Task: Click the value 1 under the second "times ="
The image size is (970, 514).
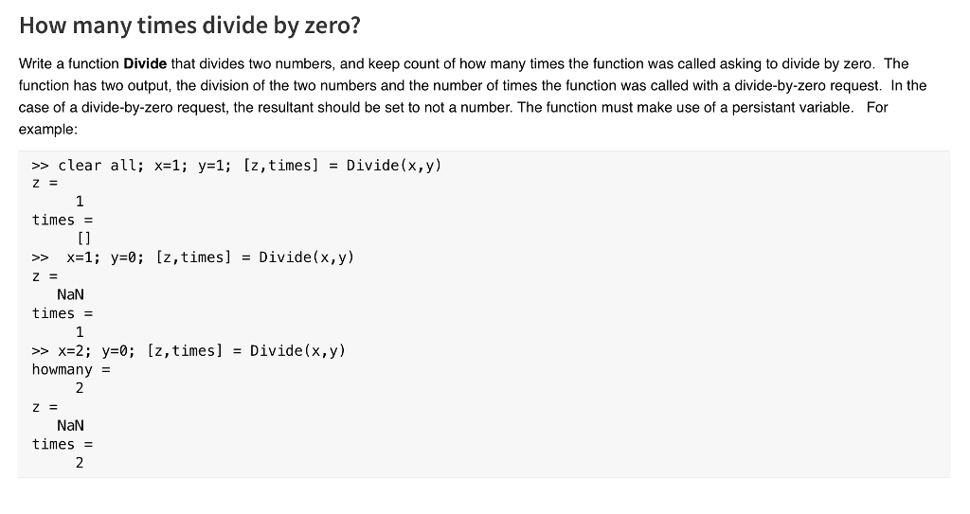Action: click(x=80, y=331)
